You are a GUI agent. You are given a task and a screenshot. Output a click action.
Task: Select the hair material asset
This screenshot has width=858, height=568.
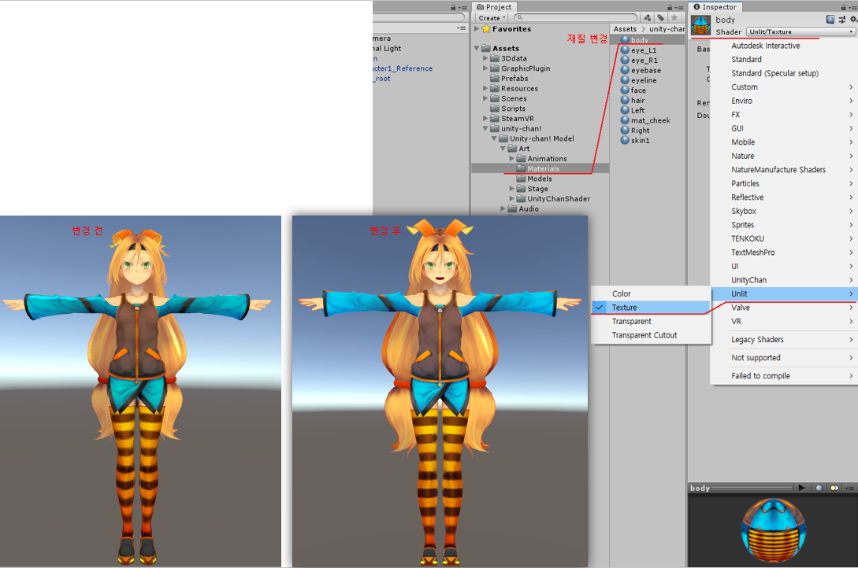click(x=633, y=101)
